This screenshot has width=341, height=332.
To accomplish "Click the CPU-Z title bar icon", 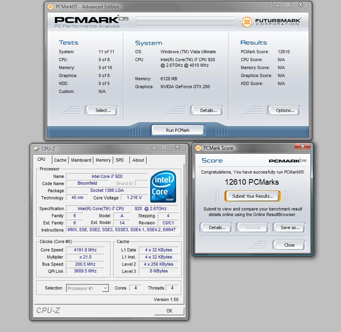I will (x=36, y=149).
